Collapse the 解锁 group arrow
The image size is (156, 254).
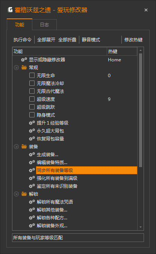coord(16,194)
